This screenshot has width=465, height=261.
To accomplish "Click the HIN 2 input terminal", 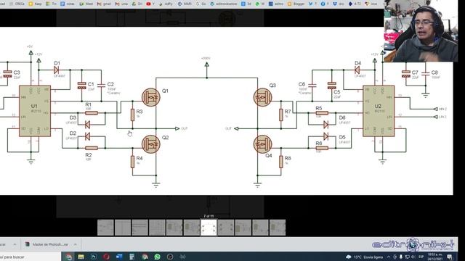I will pos(440,109).
